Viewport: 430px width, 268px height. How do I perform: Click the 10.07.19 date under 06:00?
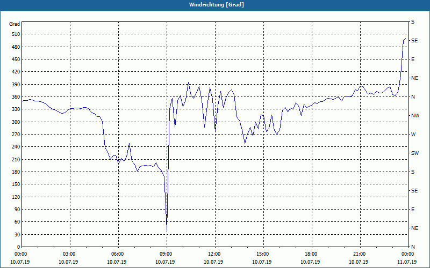(117, 262)
